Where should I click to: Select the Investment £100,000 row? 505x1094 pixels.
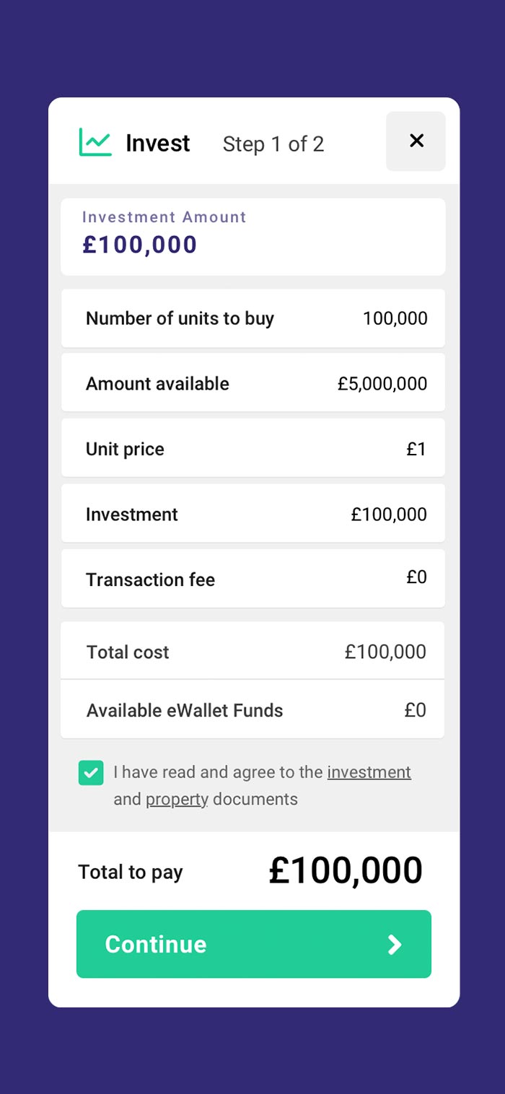click(x=252, y=514)
